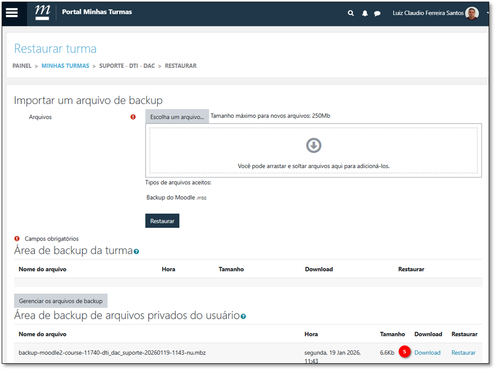The width and height of the screenshot is (496, 370).
Task: Click the red step 5 marker
Action: [405, 352]
